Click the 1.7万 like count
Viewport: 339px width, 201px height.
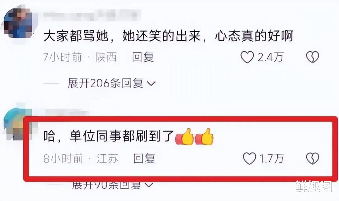click(272, 159)
